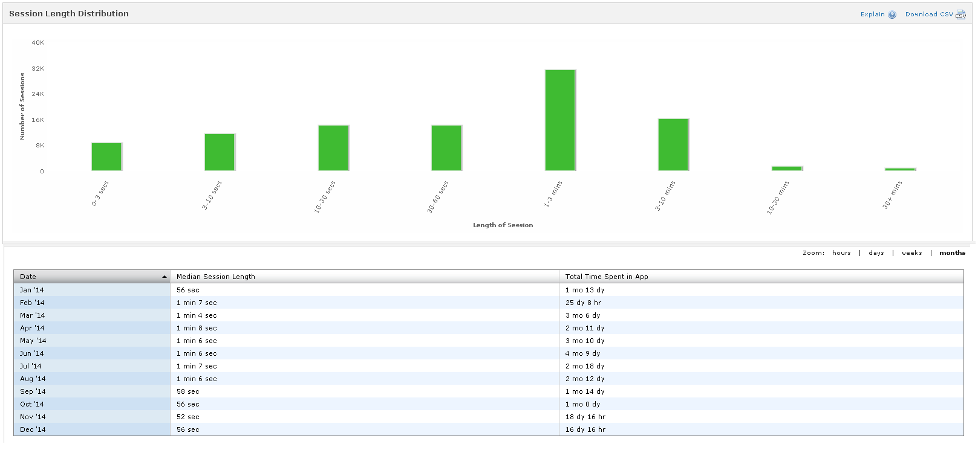Click the 2 mo 18 dy total
Screen dimensions: 978x450
click(585, 366)
